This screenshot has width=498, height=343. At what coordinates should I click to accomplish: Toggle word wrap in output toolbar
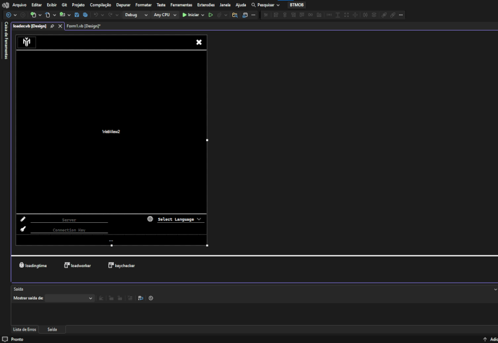point(141,298)
